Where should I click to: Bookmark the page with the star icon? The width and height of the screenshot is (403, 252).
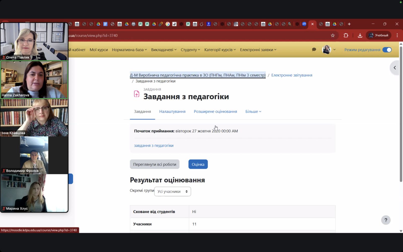tap(333, 35)
